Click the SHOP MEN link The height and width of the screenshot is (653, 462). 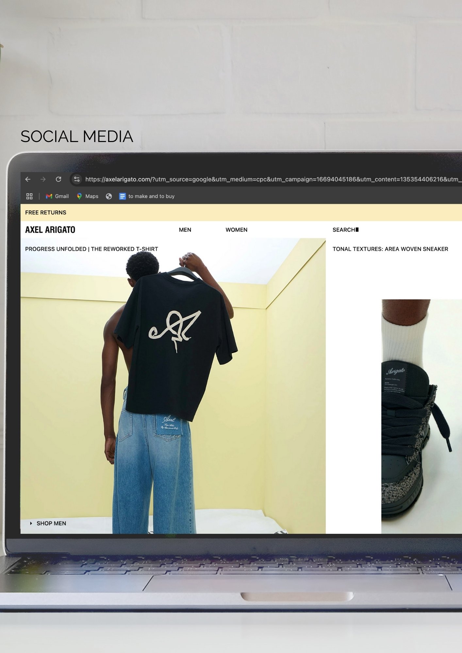click(x=48, y=523)
